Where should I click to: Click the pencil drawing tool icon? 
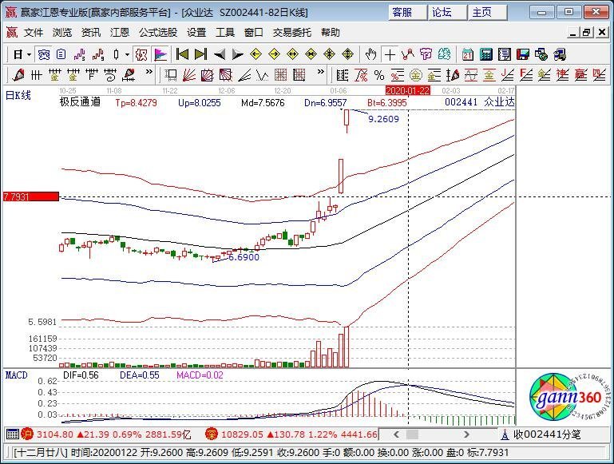(x=18, y=75)
